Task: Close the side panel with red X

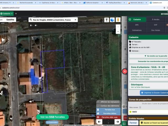Action: 125,71
